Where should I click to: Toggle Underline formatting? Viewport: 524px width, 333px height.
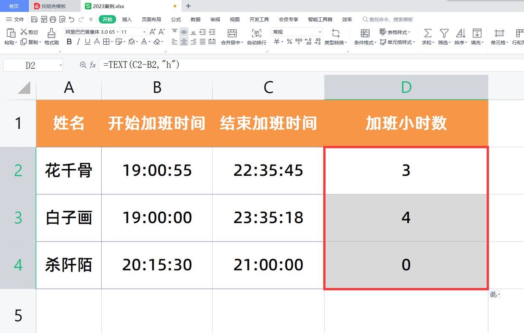pos(87,41)
